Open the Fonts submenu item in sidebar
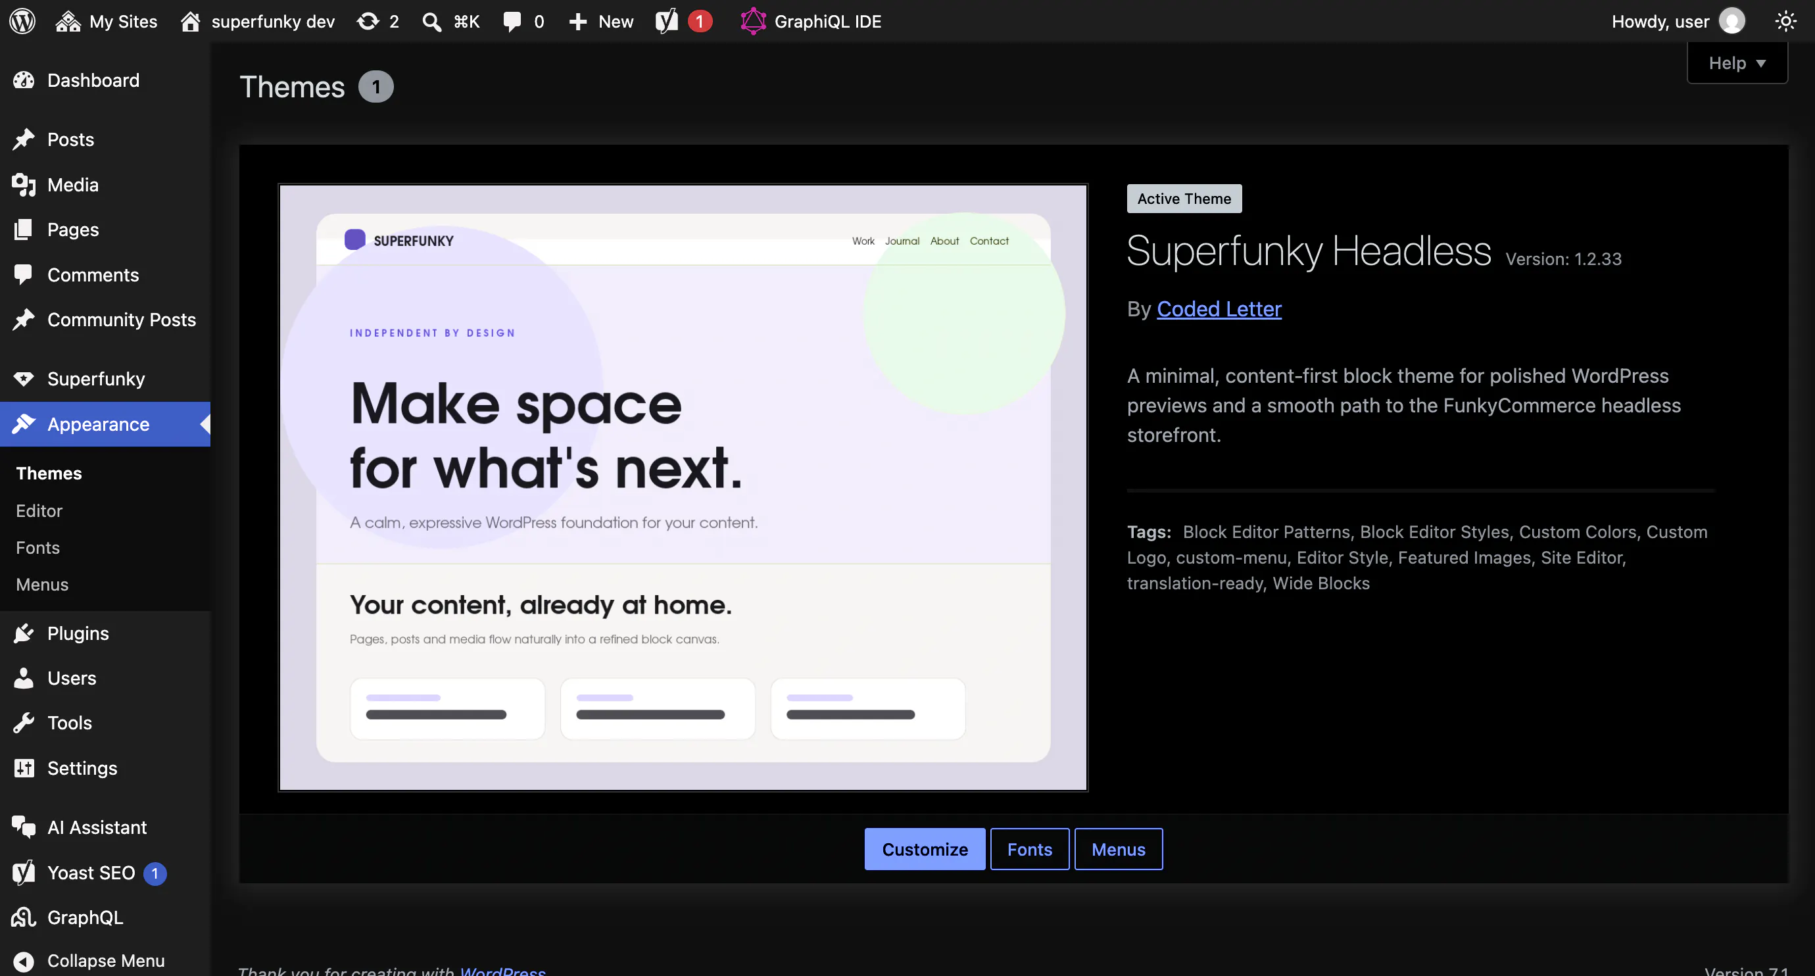 click(x=38, y=548)
